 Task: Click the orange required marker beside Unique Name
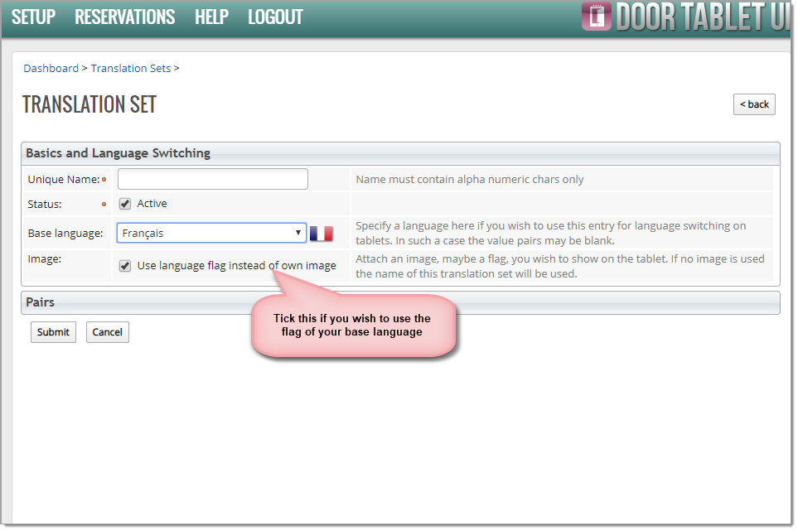coord(104,180)
